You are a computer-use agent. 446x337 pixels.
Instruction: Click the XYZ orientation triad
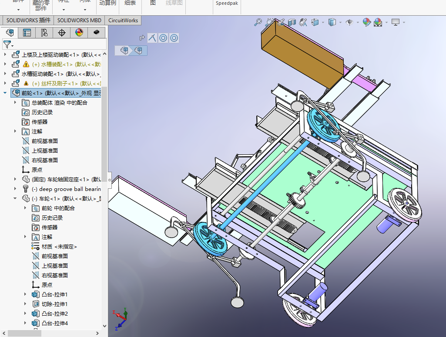coord(121,319)
